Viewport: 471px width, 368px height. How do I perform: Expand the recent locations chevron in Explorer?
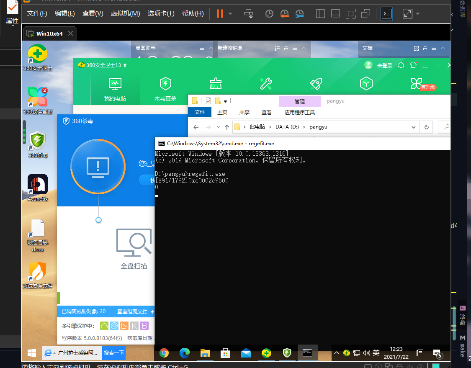(218, 127)
